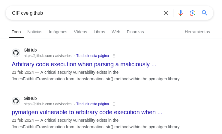222x134 pixels.
Task: Open "Arbitrary code execution when parsing" result
Action: coord(84,64)
